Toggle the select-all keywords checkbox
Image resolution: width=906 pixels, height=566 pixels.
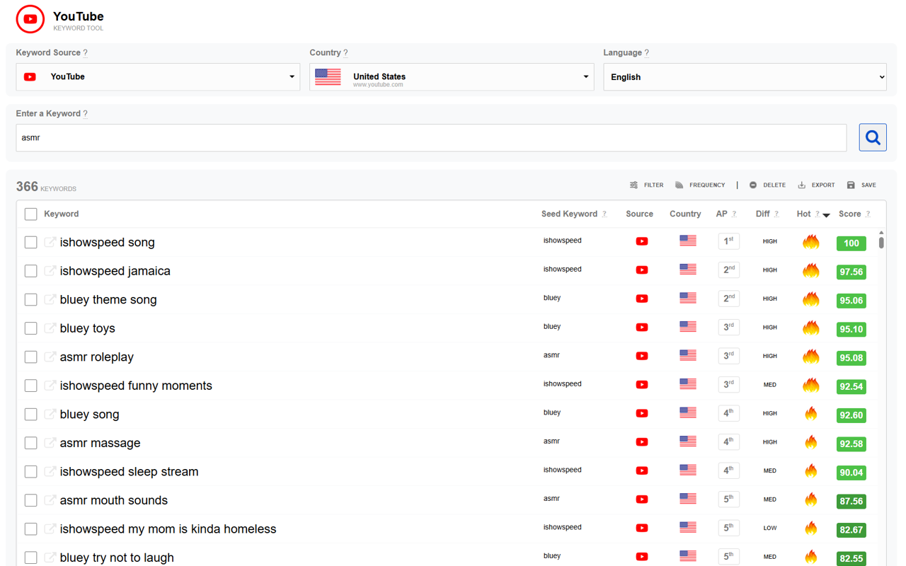pyautogui.click(x=30, y=214)
